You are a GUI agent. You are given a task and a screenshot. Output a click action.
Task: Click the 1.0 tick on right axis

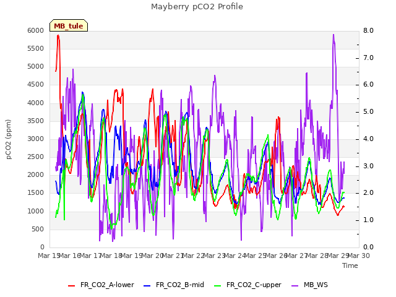point(368,220)
